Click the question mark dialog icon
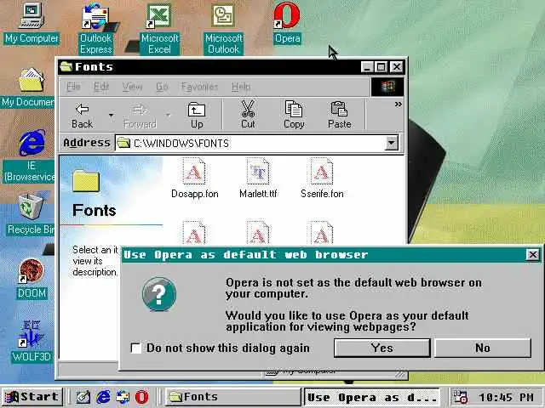The width and height of the screenshot is (545, 408). coord(159,294)
